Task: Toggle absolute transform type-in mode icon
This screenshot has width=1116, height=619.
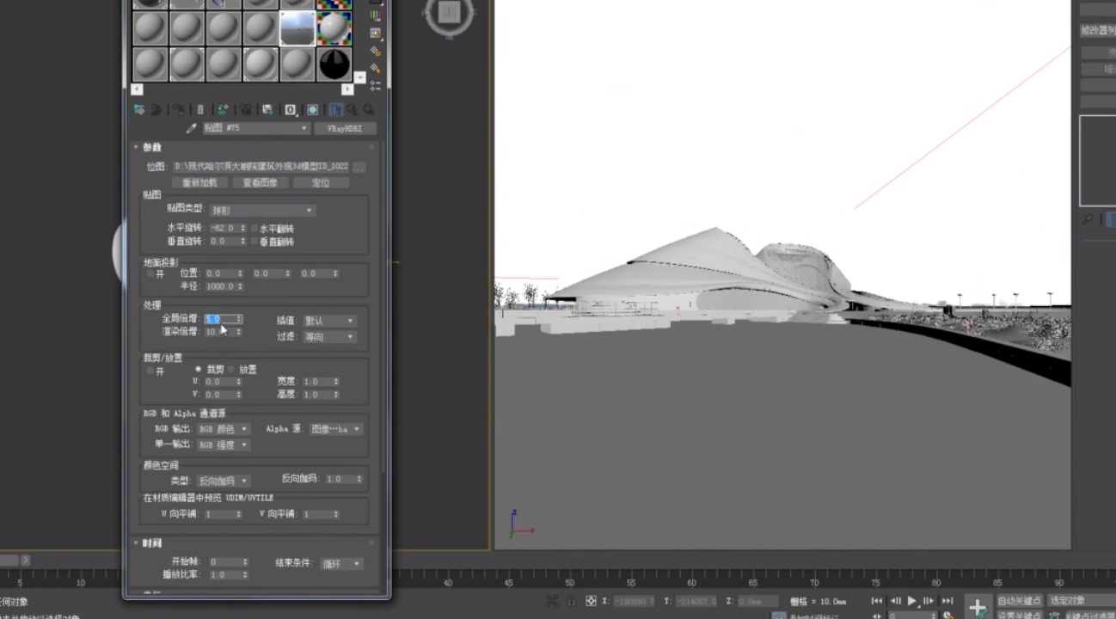Action: pyautogui.click(x=591, y=601)
